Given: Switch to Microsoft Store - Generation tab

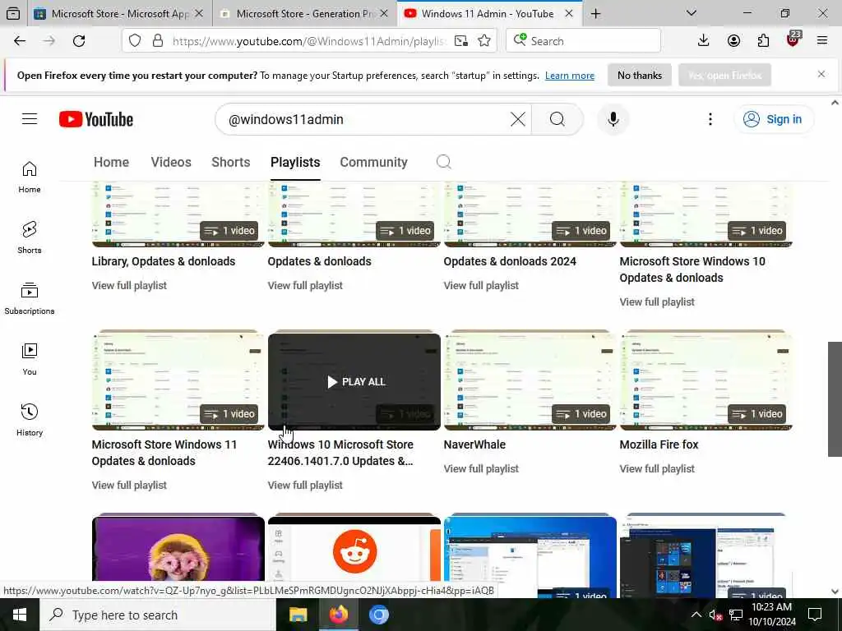Looking at the screenshot, I should coord(304,14).
